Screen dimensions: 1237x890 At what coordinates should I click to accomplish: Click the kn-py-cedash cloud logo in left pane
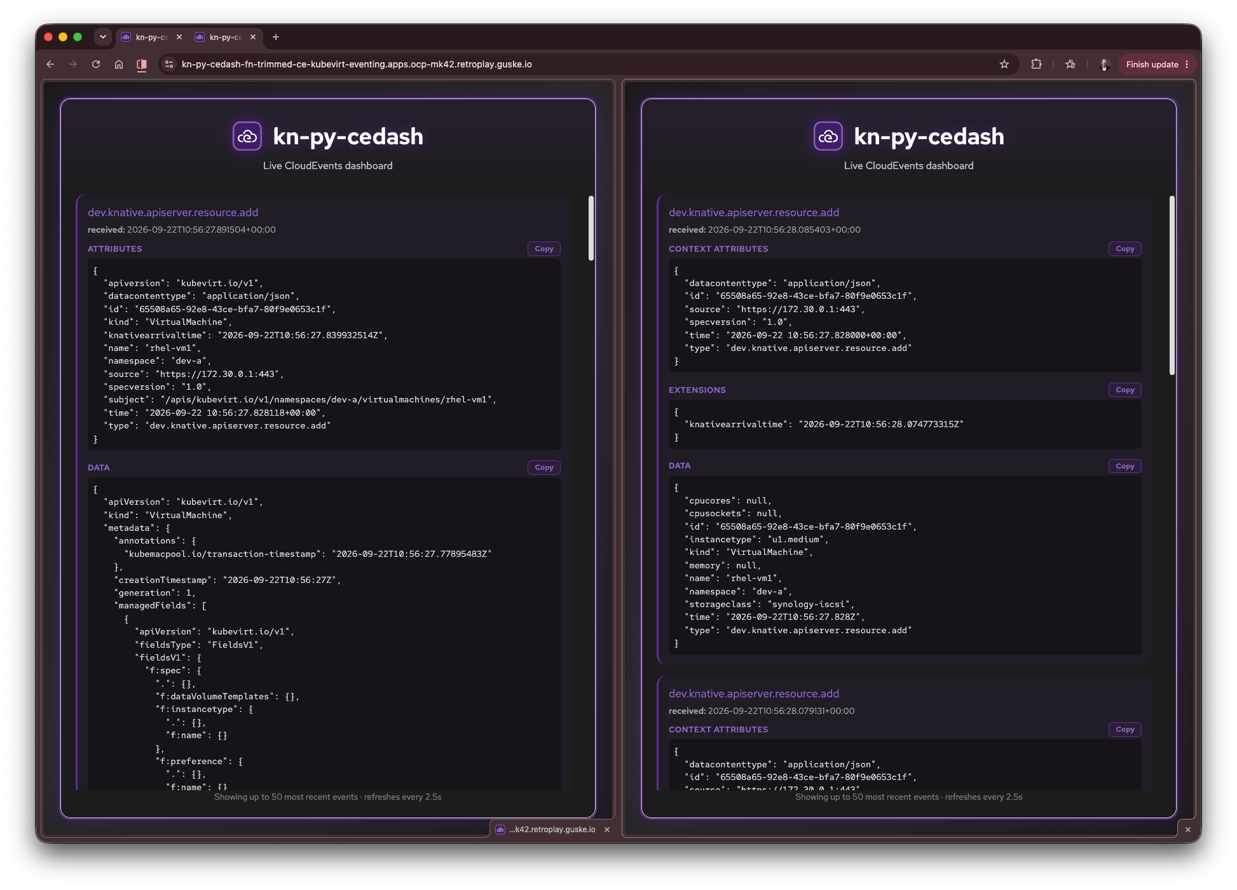coord(247,136)
